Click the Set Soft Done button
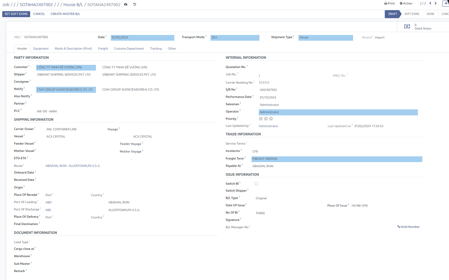The height and width of the screenshot is (280, 449). 16,14
